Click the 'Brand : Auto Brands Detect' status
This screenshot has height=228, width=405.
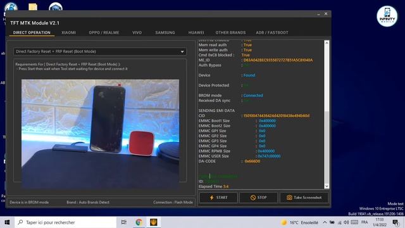[x=88, y=203]
